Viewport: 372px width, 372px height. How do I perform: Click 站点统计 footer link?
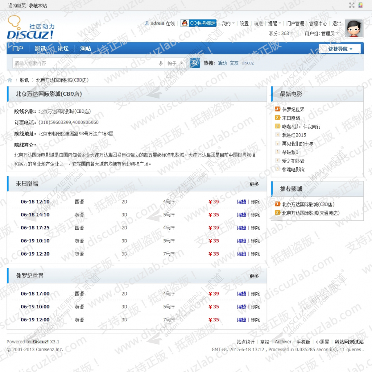tap(246, 342)
